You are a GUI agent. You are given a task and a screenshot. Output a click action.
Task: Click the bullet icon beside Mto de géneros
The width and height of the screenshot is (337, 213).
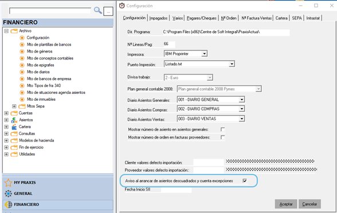[22, 52]
